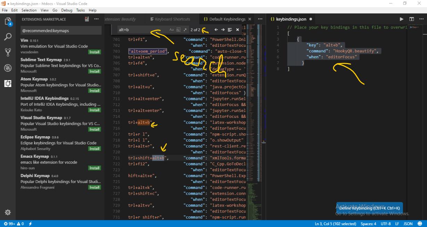Screen dimensions: 427x227
Task: Go to next find match arrow
Action: [x=223, y=30]
